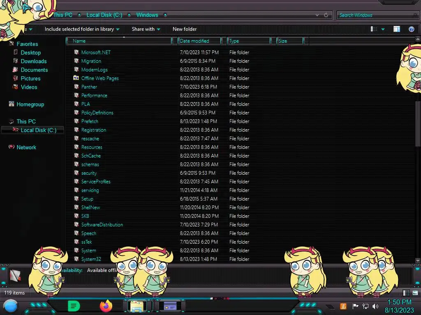Open the Organize dropdown arrow
421x315 pixels.
(x=30, y=29)
